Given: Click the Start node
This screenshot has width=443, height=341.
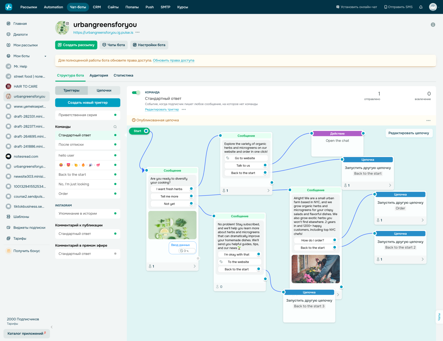Looking at the screenshot, I should coord(140,131).
